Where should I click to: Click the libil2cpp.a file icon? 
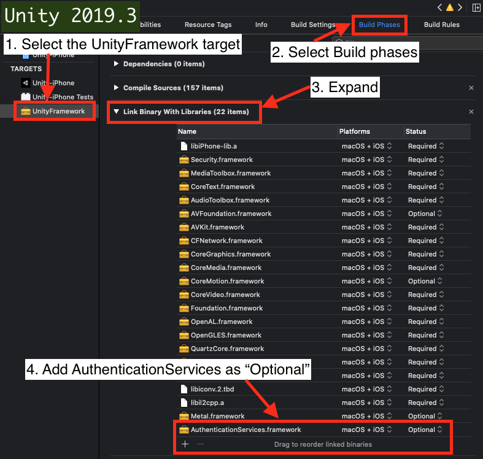click(x=184, y=403)
